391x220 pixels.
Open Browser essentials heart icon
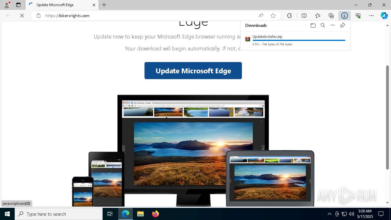coord(358,16)
